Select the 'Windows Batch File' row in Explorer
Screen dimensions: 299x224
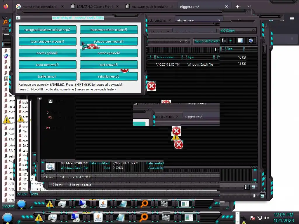[x=183, y=64]
